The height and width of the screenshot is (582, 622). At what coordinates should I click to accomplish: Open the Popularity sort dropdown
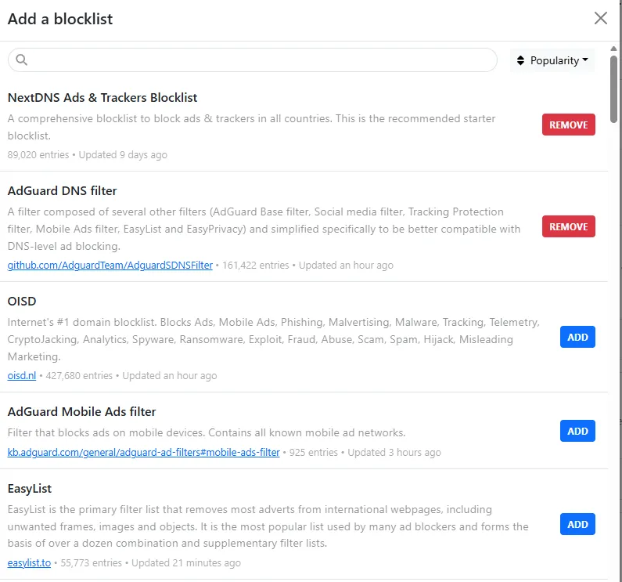553,60
